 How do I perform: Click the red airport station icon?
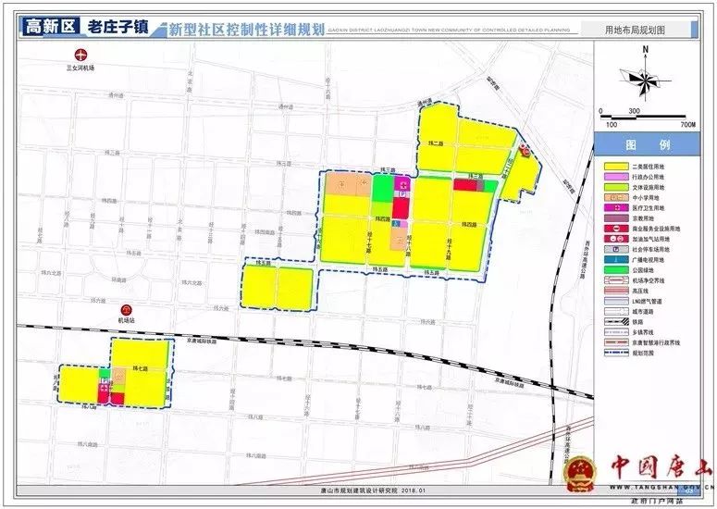coord(128,309)
